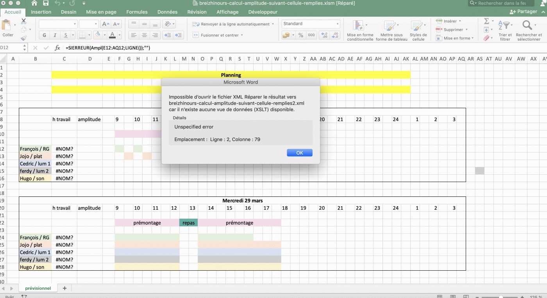
Task: Click the percent style icon
Action: 300,35
